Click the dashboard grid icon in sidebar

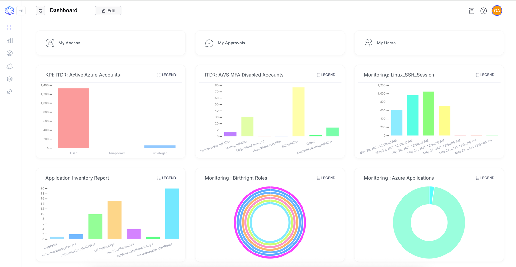(10, 28)
